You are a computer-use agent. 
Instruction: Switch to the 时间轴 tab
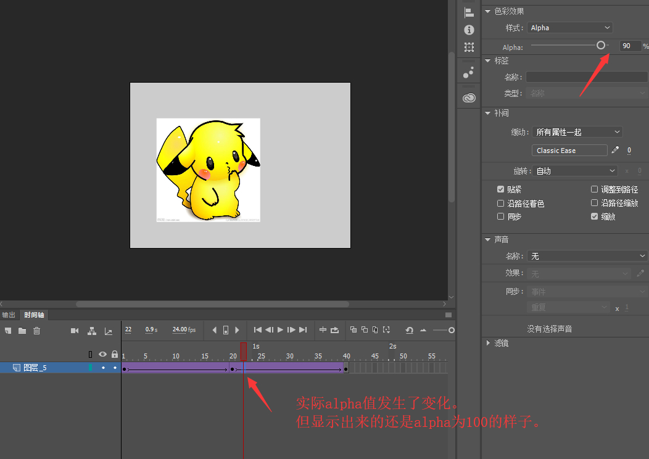click(x=34, y=315)
